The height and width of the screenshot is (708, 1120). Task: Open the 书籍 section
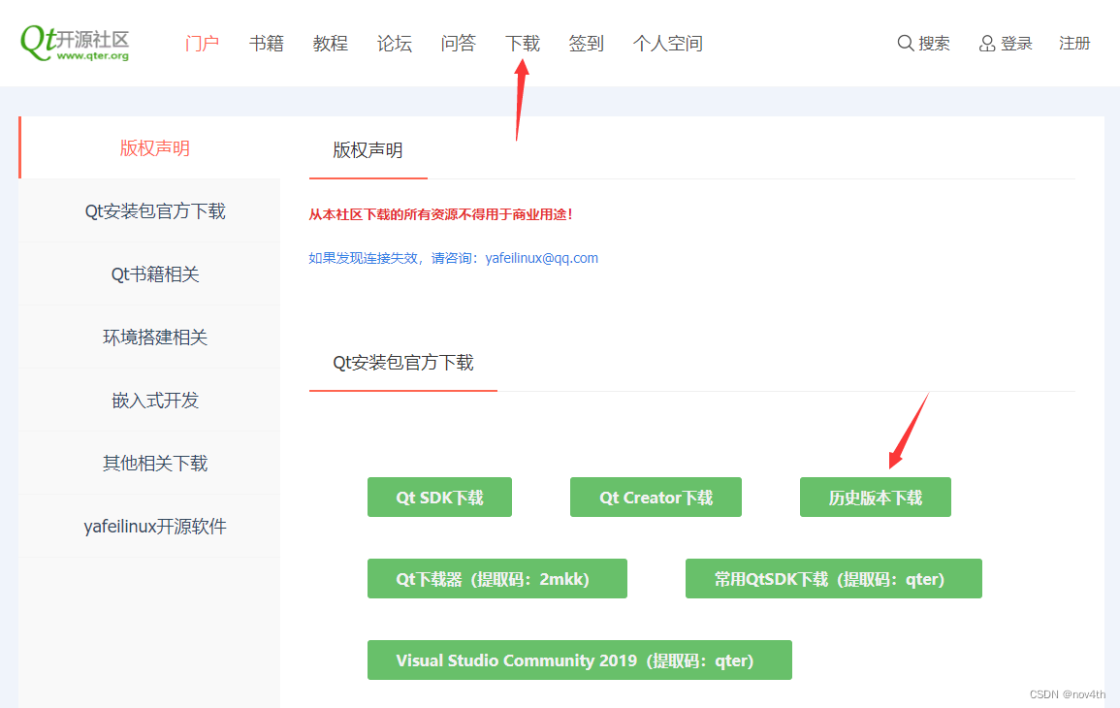266,43
